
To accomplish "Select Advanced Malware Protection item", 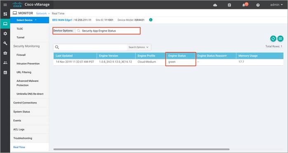I will [x=28, y=83].
